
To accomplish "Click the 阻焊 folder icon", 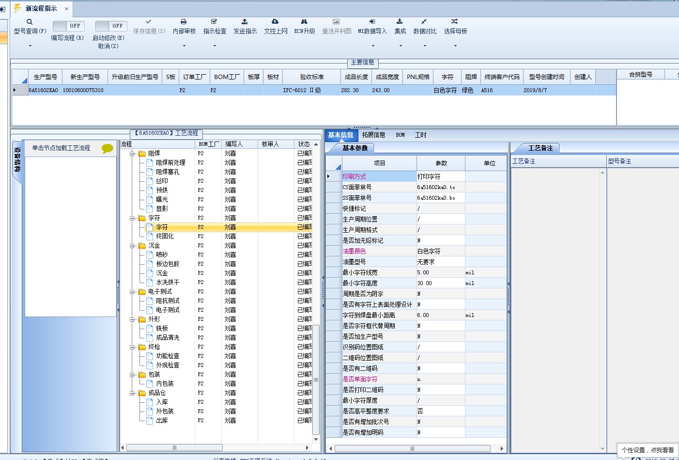I will coord(142,154).
